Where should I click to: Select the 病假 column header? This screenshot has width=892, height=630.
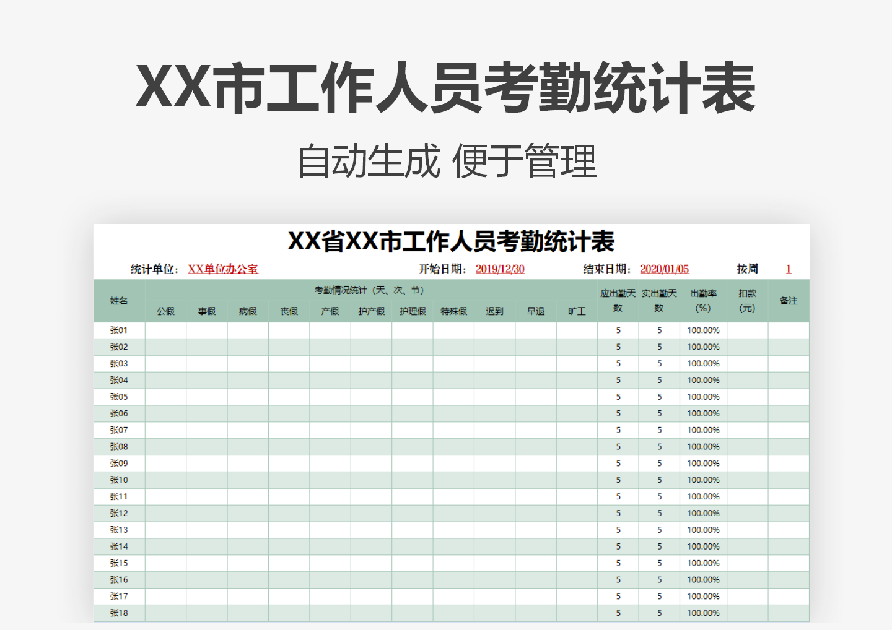click(248, 311)
